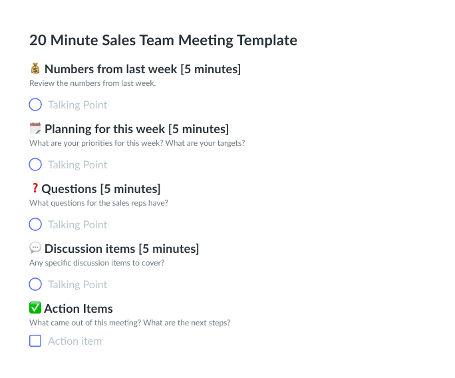
Task: Check the circle under Questions section
Action: (35, 224)
